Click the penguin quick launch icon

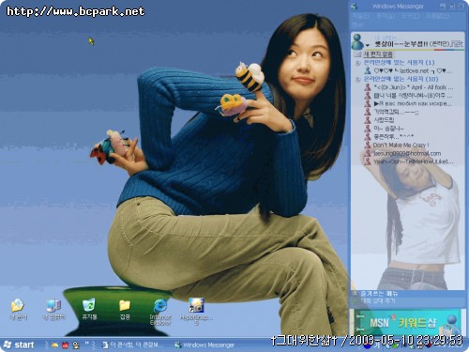[x=76, y=345]
